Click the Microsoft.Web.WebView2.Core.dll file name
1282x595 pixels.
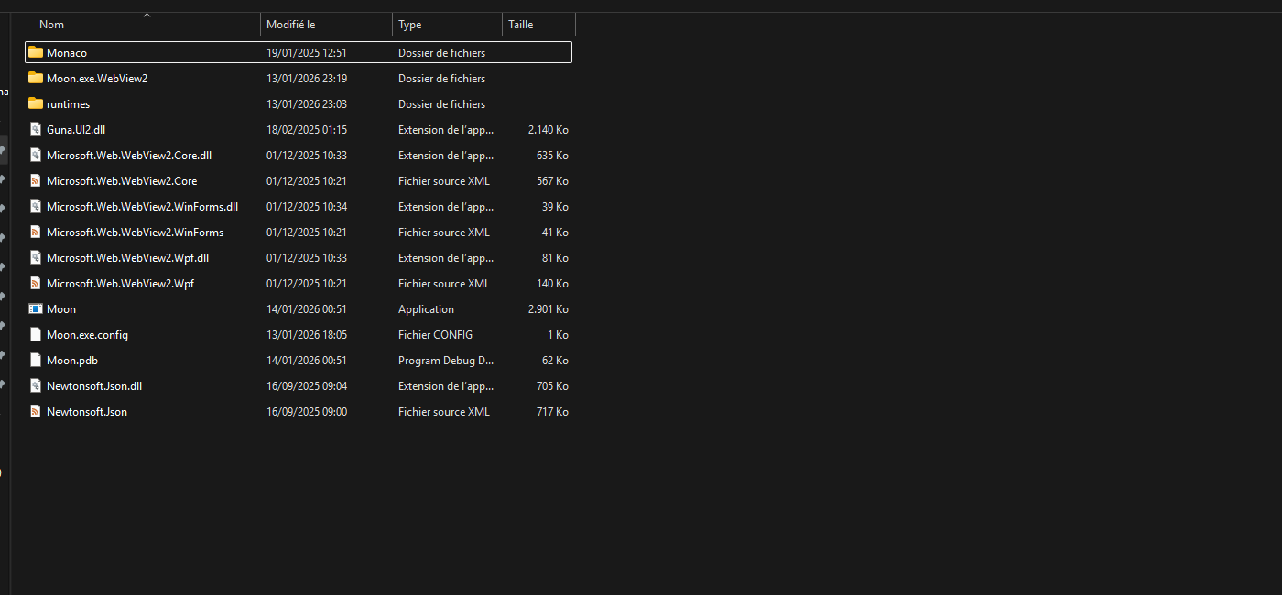point(129,155)
